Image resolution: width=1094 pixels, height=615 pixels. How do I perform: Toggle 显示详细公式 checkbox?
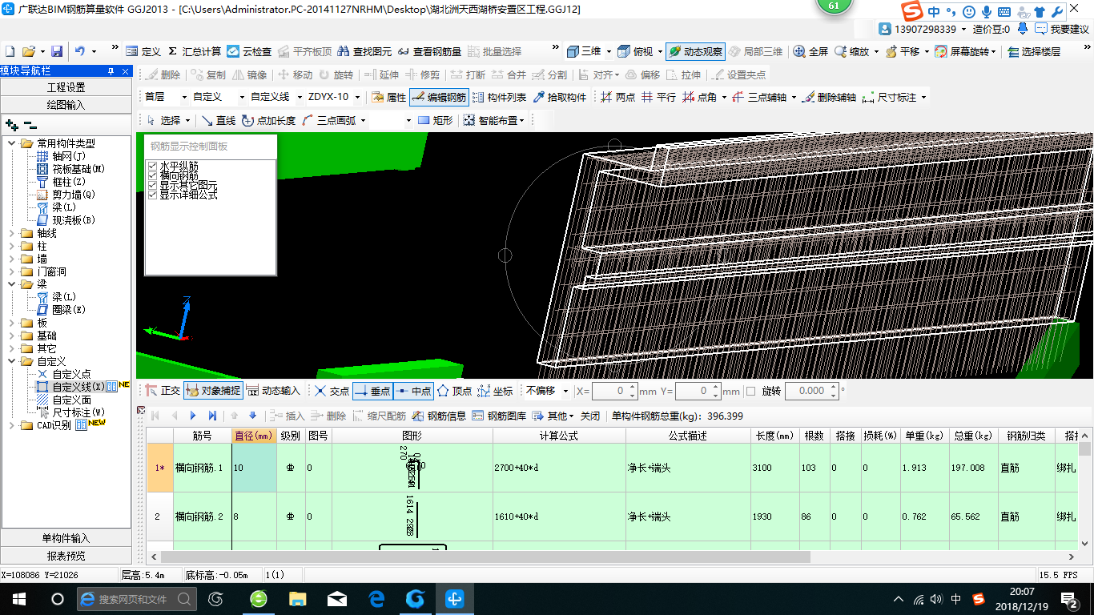point(152,195)
